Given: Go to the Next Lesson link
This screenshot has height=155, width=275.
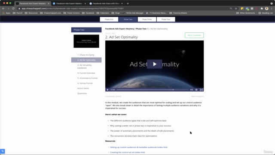Looking at the screenshot, I should tap(198, 96).
